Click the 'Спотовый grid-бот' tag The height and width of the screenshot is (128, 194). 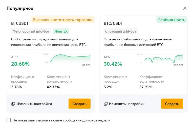pyautogui.click(x=121, y=31)
